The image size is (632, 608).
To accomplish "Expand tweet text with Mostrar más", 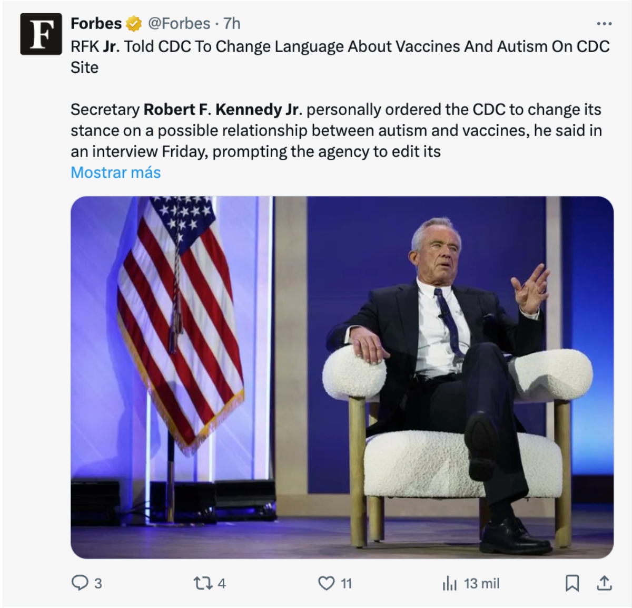I will pos(116,172).
